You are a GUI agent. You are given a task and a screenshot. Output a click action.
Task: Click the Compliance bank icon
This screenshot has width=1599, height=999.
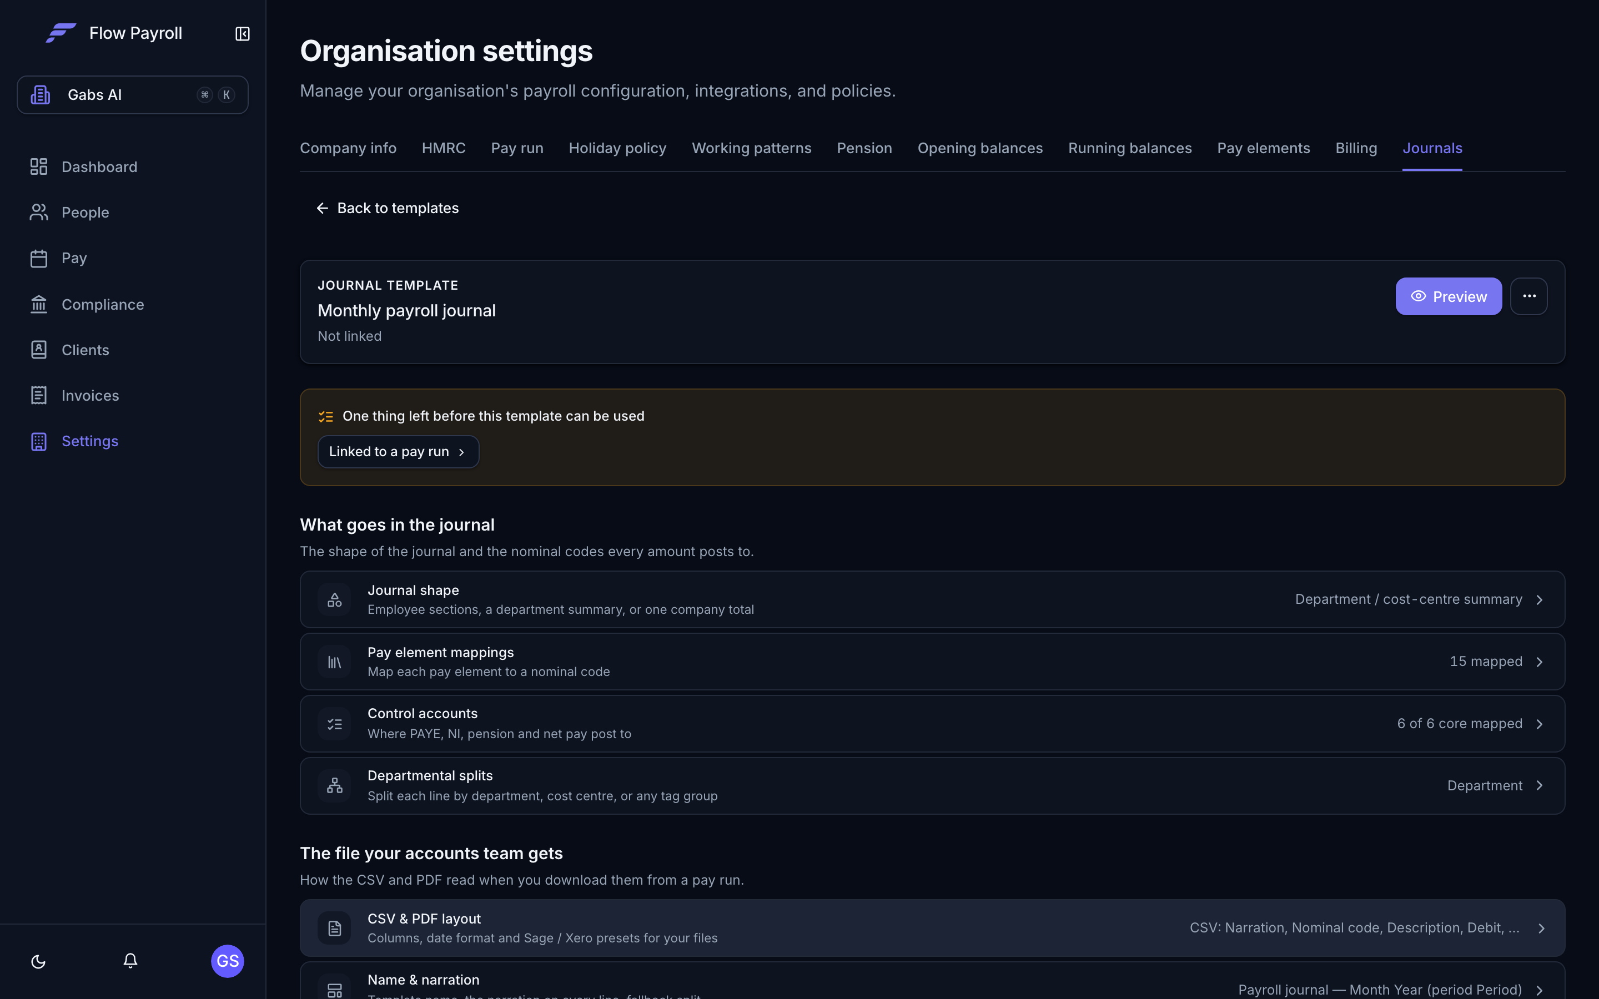39,305
